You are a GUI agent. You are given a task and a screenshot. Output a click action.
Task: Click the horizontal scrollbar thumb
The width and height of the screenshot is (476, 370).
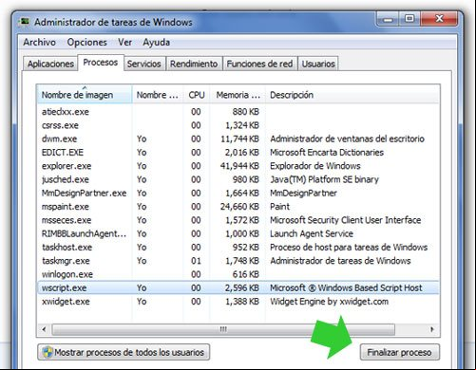[223, 329]
